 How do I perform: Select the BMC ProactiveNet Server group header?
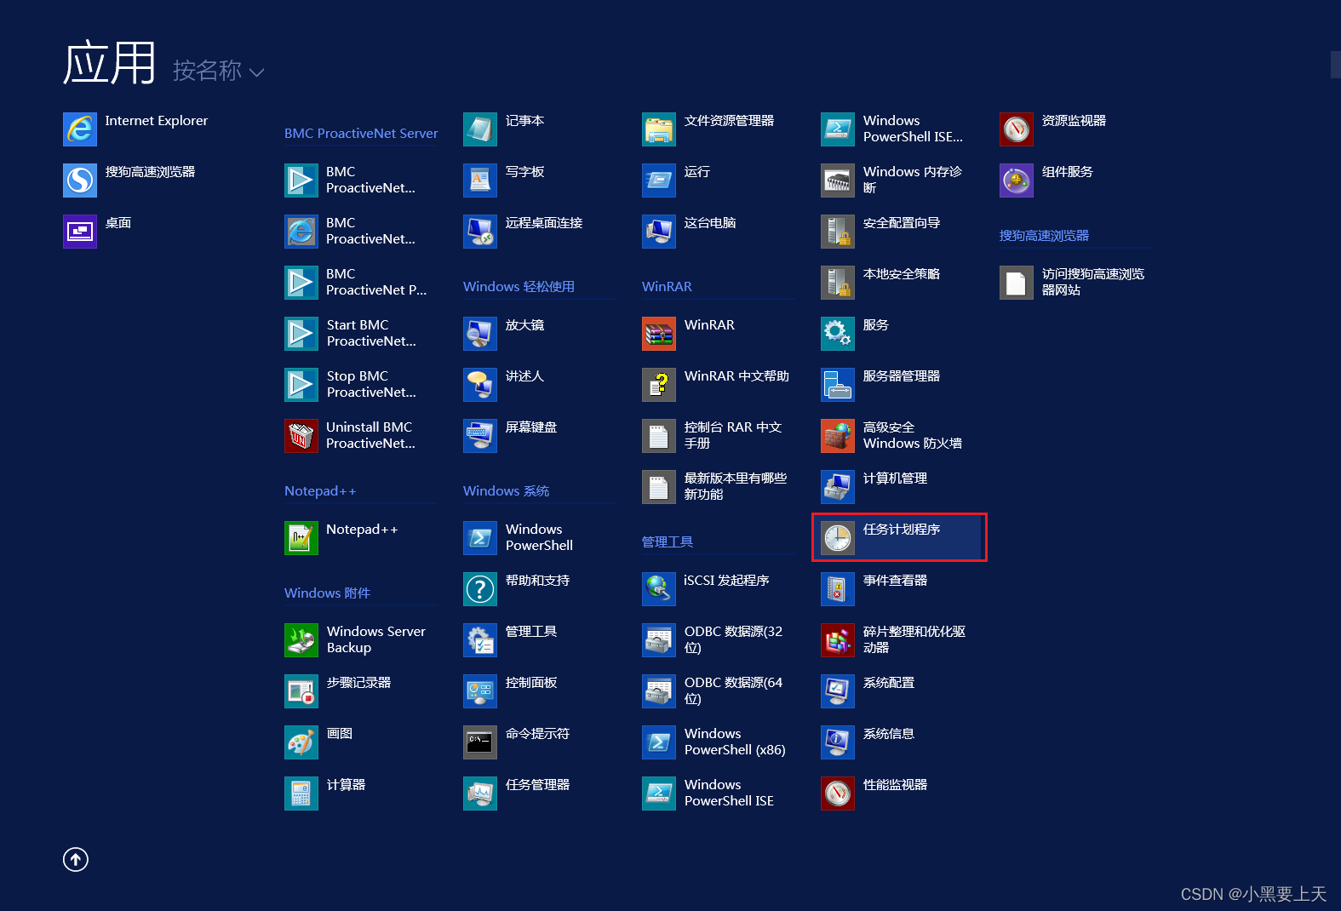pos(361,134)
